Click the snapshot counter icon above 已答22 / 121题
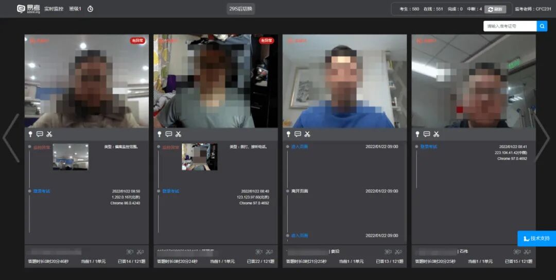This screenshot has height=280, width=556. pos(259,252)
